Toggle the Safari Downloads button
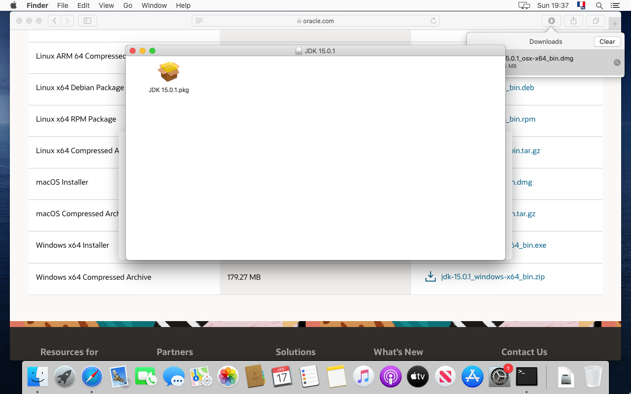Image resolution: width=631 pixels, height=394 pixels. (x=552, y=21)
